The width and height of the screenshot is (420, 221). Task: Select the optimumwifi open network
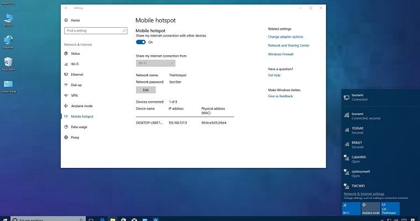[x=380, y=174]
